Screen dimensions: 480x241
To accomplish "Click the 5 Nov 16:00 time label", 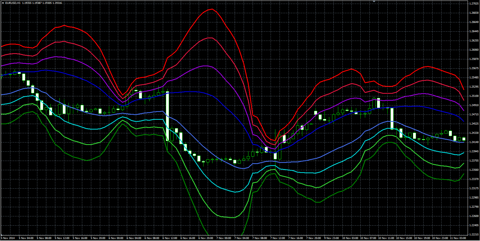I will point(80,238).
